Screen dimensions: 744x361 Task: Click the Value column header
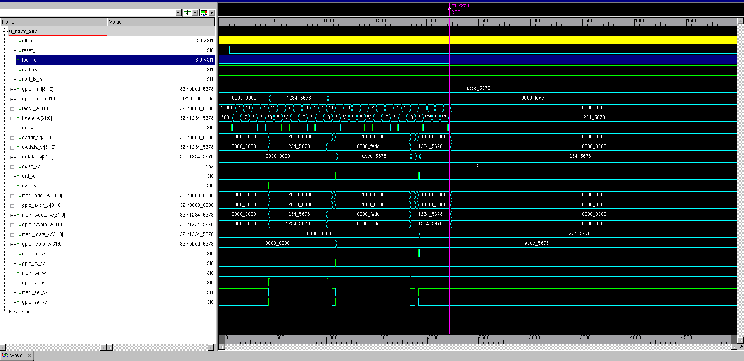(x=161, y=22)
